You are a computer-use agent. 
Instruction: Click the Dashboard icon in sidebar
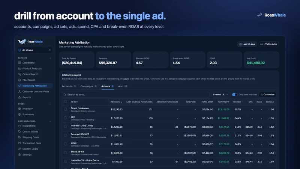coord(19,63)
